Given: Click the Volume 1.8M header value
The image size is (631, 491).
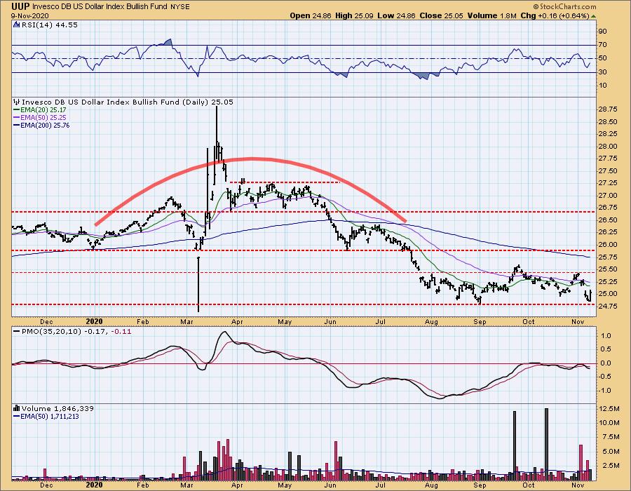Looking at the screenshot, I should coord(491,15).
